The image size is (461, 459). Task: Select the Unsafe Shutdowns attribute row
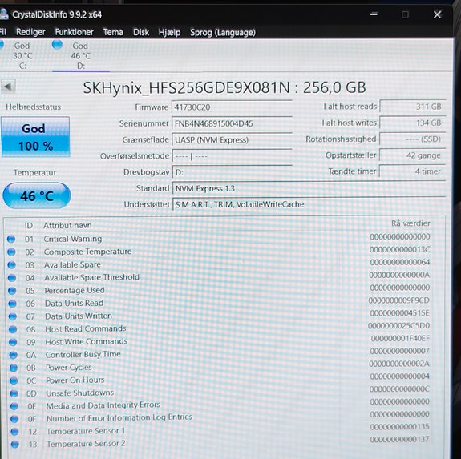point(220,393)
